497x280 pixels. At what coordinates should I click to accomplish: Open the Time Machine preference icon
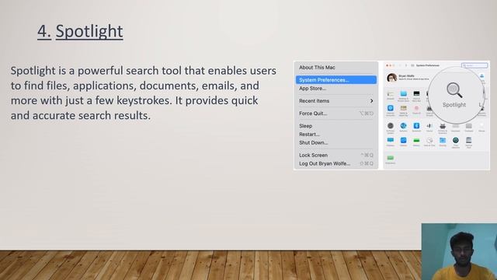(x=456, y=140)
